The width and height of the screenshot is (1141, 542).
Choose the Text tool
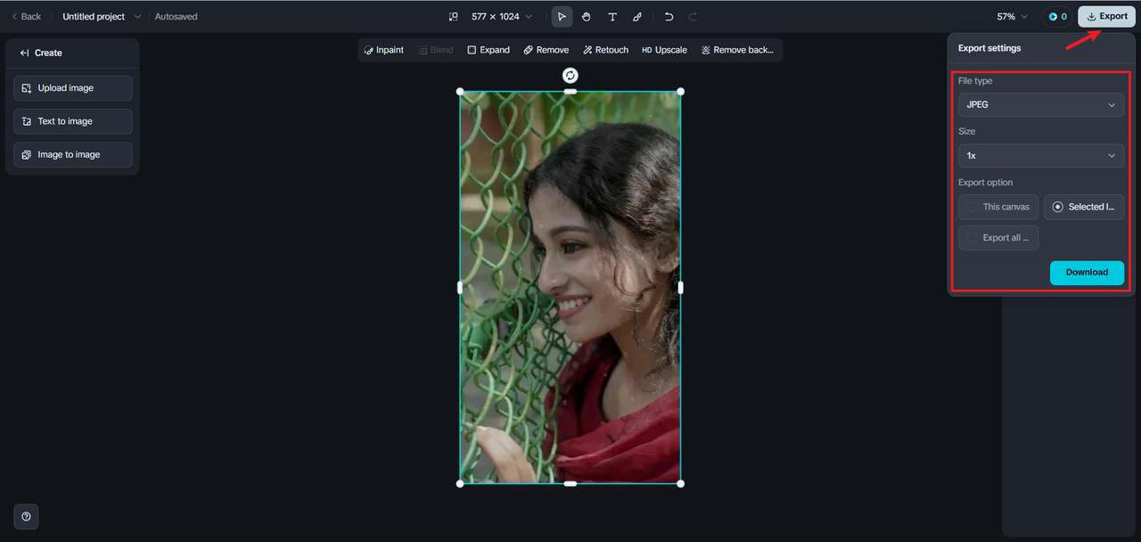pyautogui.click(x=612, y=16)
